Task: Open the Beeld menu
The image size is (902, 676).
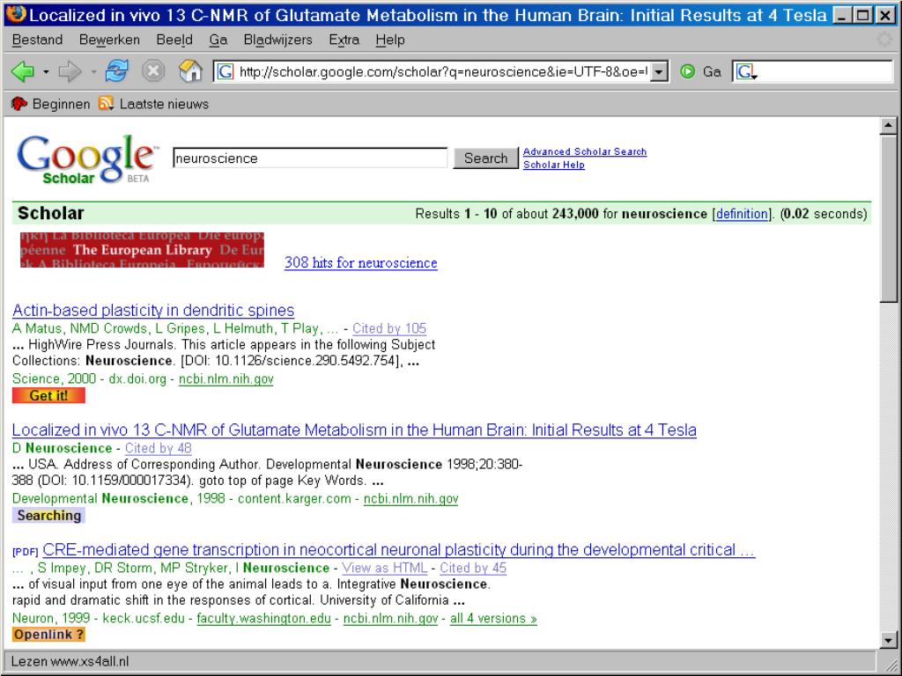Action: click(x=174, y=40)
